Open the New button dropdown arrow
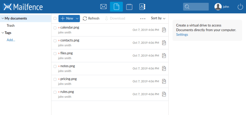 (77, 18)
